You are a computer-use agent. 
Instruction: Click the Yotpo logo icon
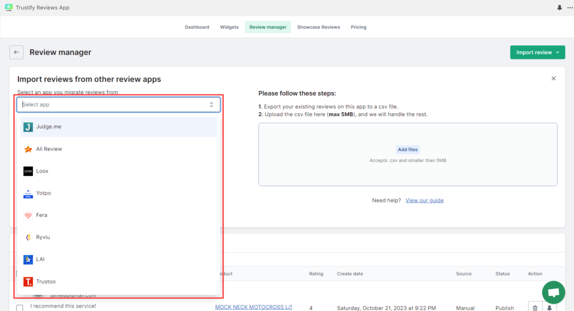28,193
